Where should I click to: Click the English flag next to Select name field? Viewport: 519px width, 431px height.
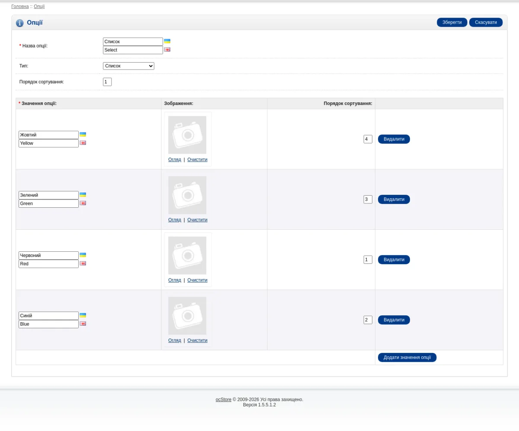(167, 50)
